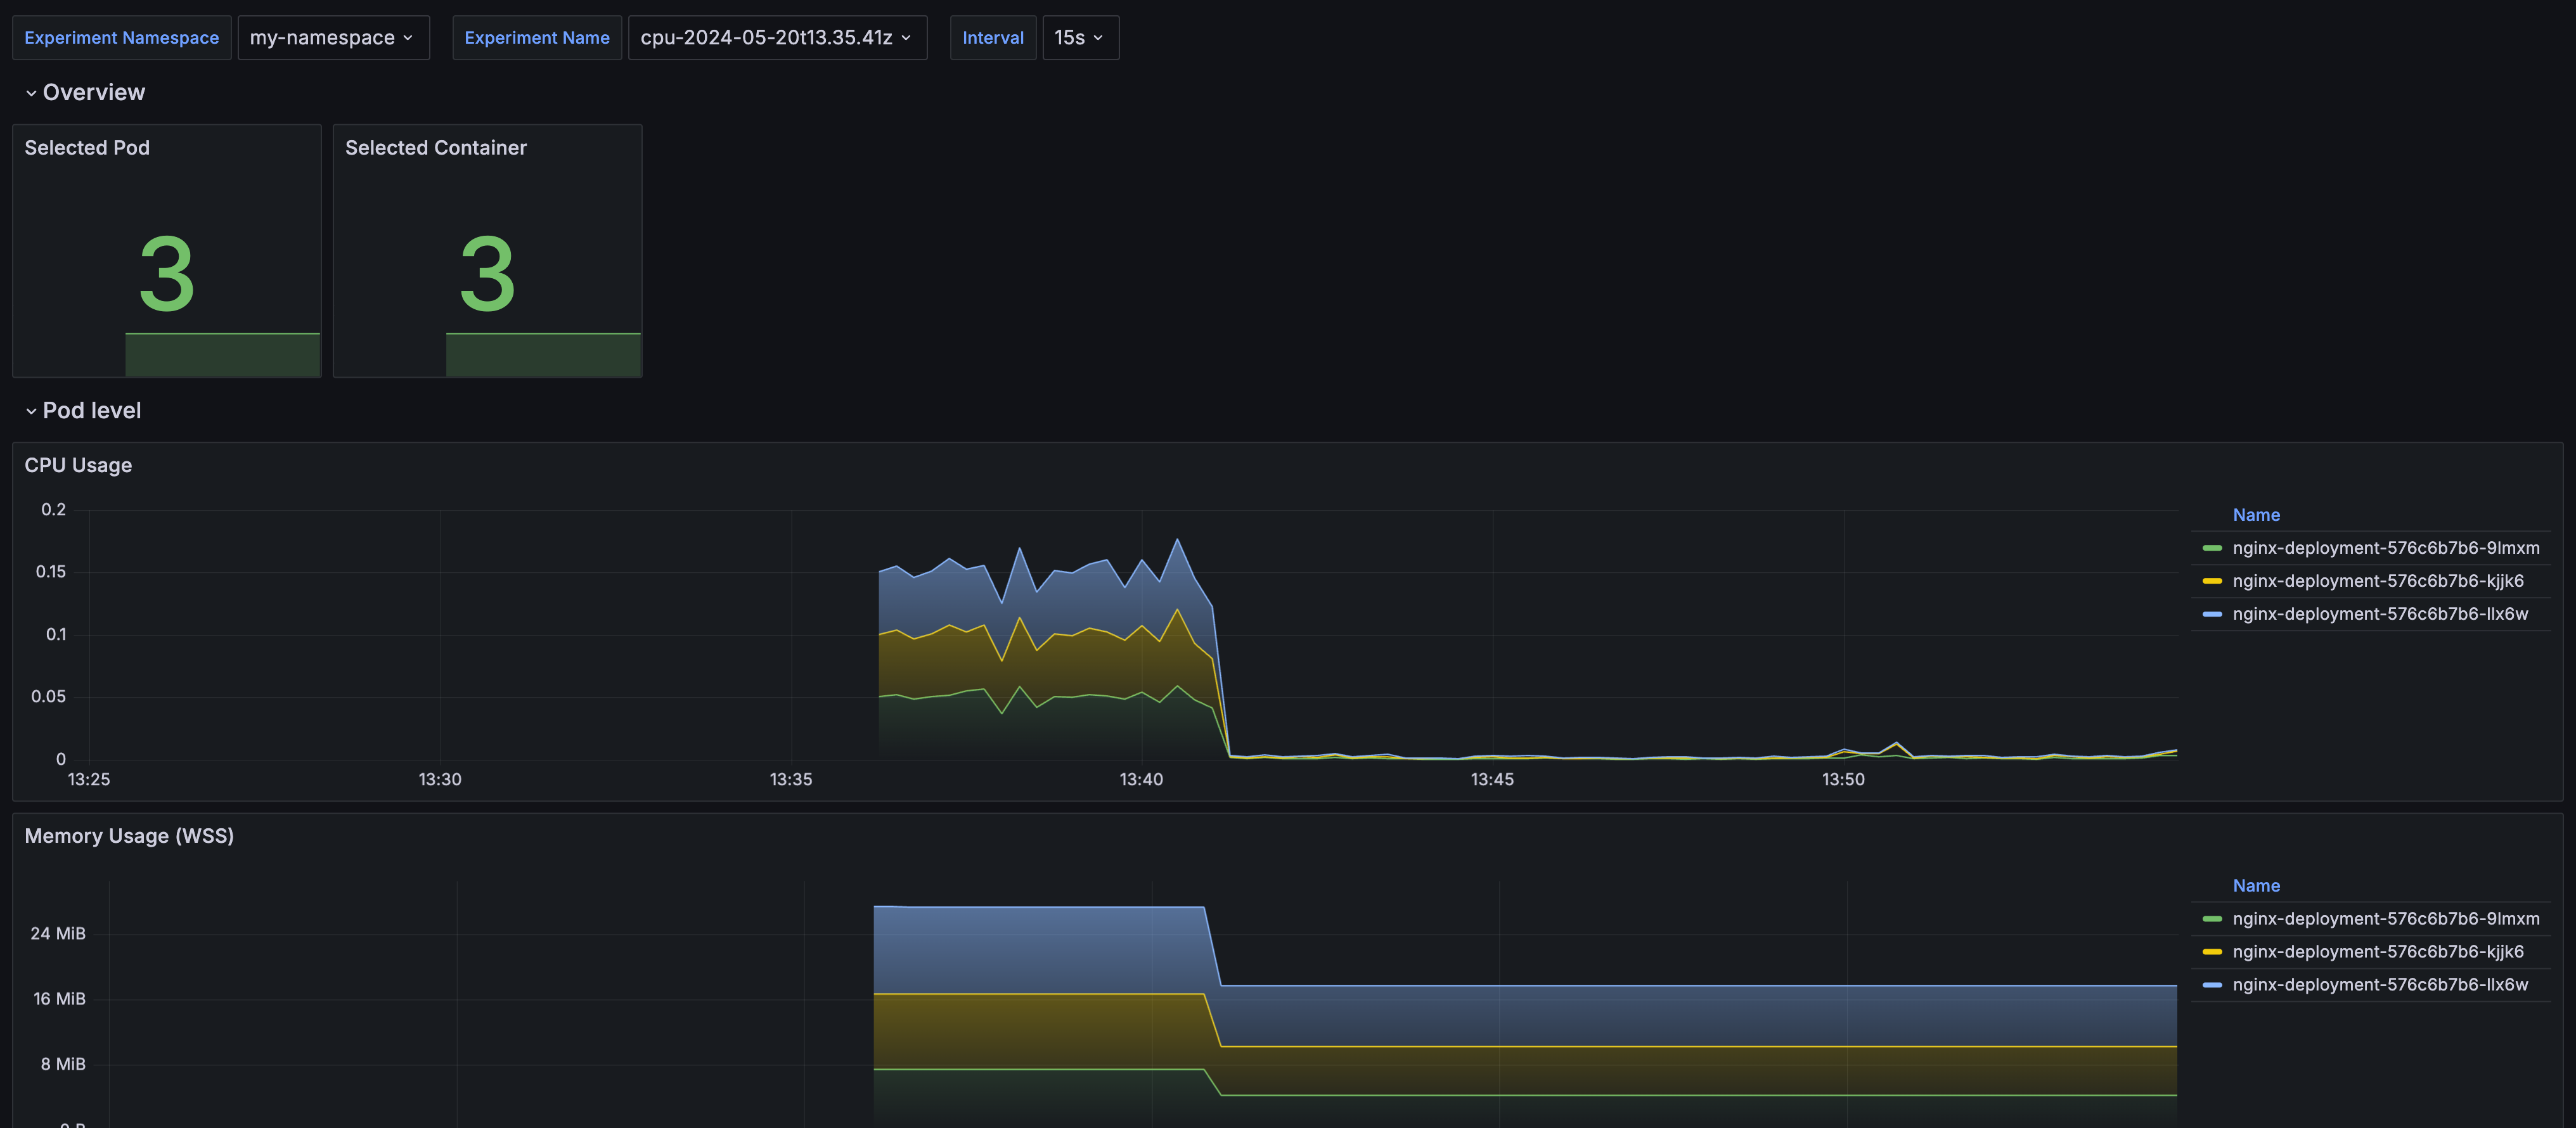Toggle nginx-deployment-576c6b7b6-kjjk6 series in CPU legend
The width and height of the screenshot is (2576, 1128).
(x=2377, y=581)
